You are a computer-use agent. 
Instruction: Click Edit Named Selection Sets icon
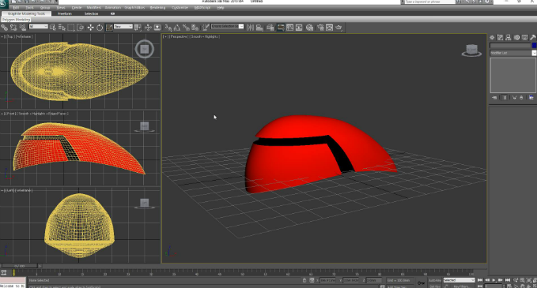tap(206, 28)
